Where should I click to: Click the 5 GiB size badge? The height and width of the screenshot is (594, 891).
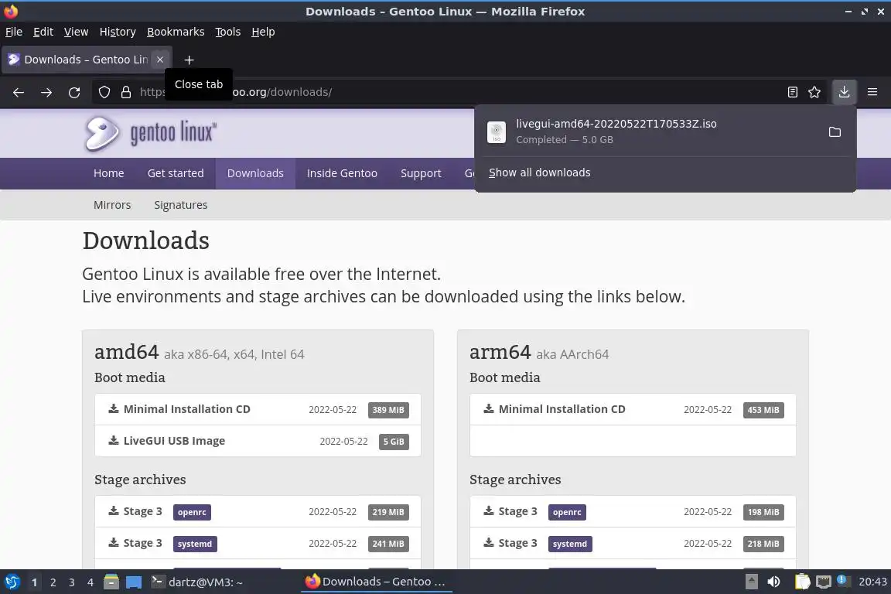pos(394,442)
